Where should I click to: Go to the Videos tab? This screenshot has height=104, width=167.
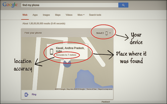69,15
